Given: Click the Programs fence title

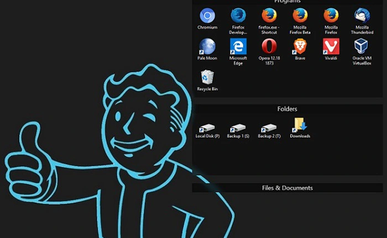Looking at the screenshot, I should (x=287, y=2).
